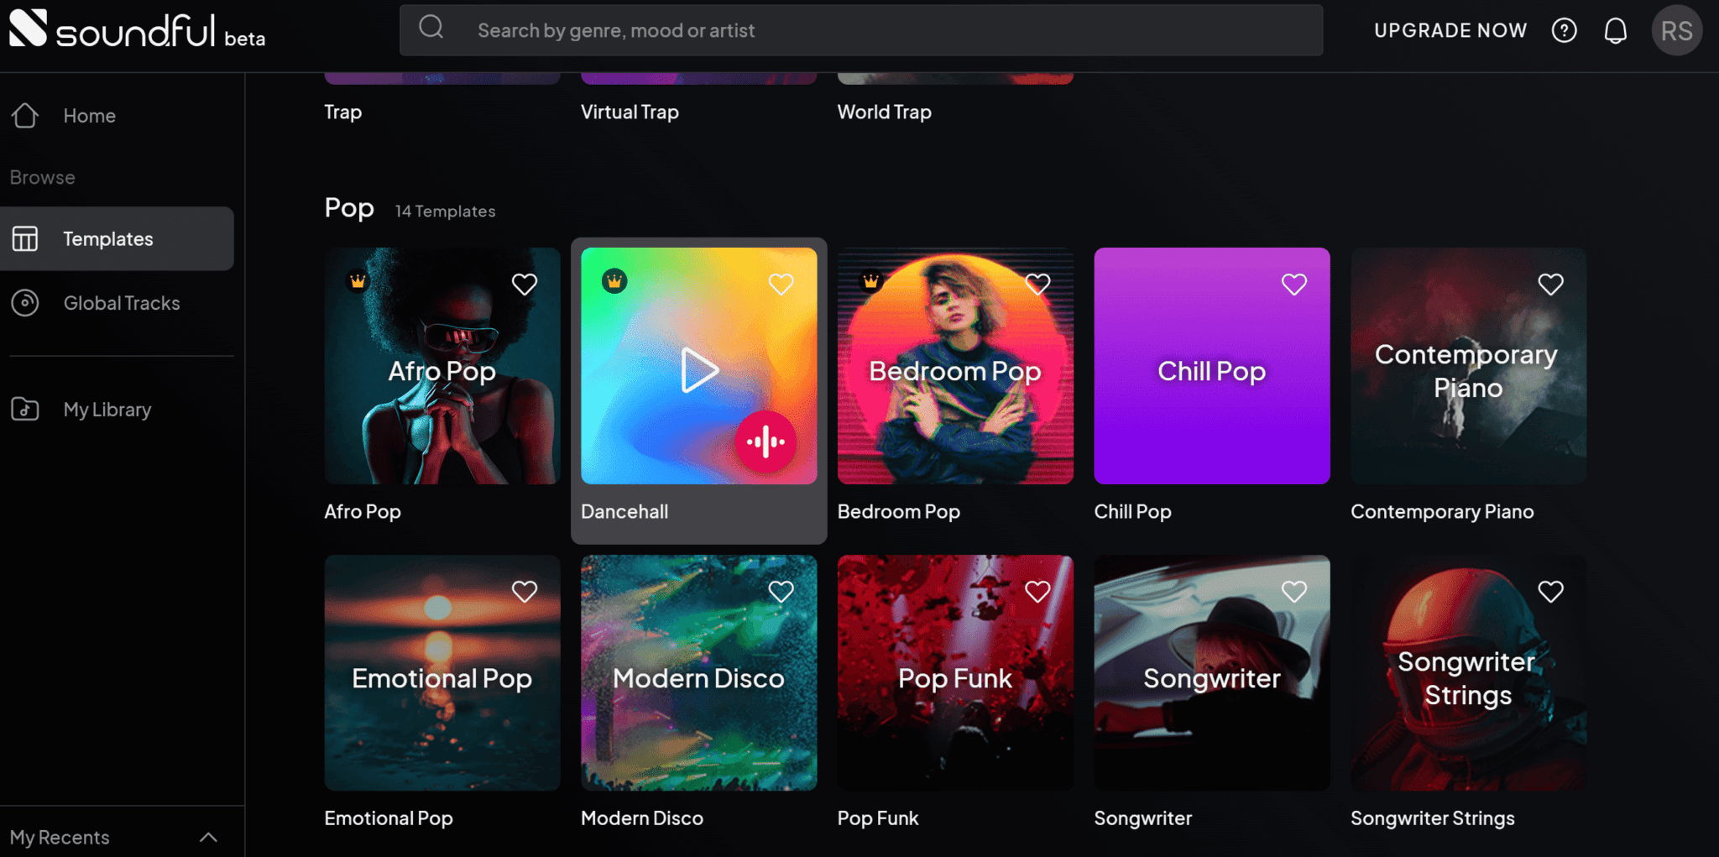Open the notifications bell
Viewport: 1719px width, 857px height.
click(1614, 30)
